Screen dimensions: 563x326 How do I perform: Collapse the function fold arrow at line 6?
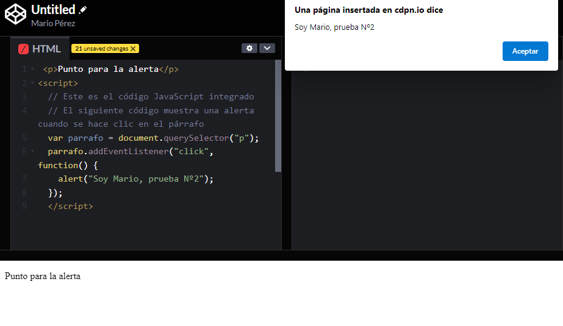(x=33, y=151)
